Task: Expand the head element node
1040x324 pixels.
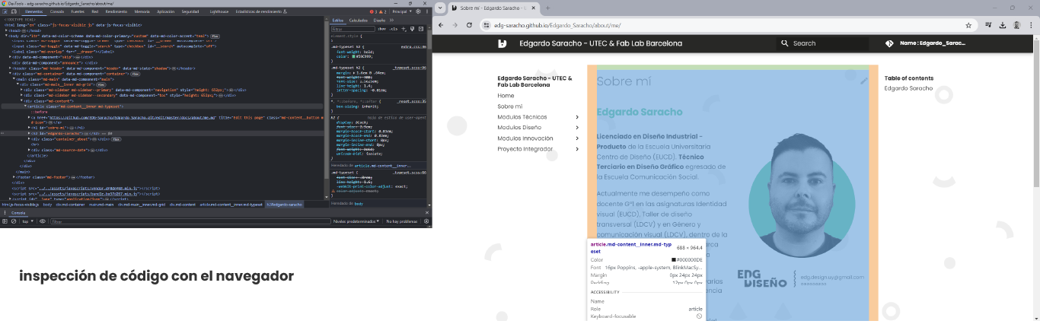Action: coord(6,30)
